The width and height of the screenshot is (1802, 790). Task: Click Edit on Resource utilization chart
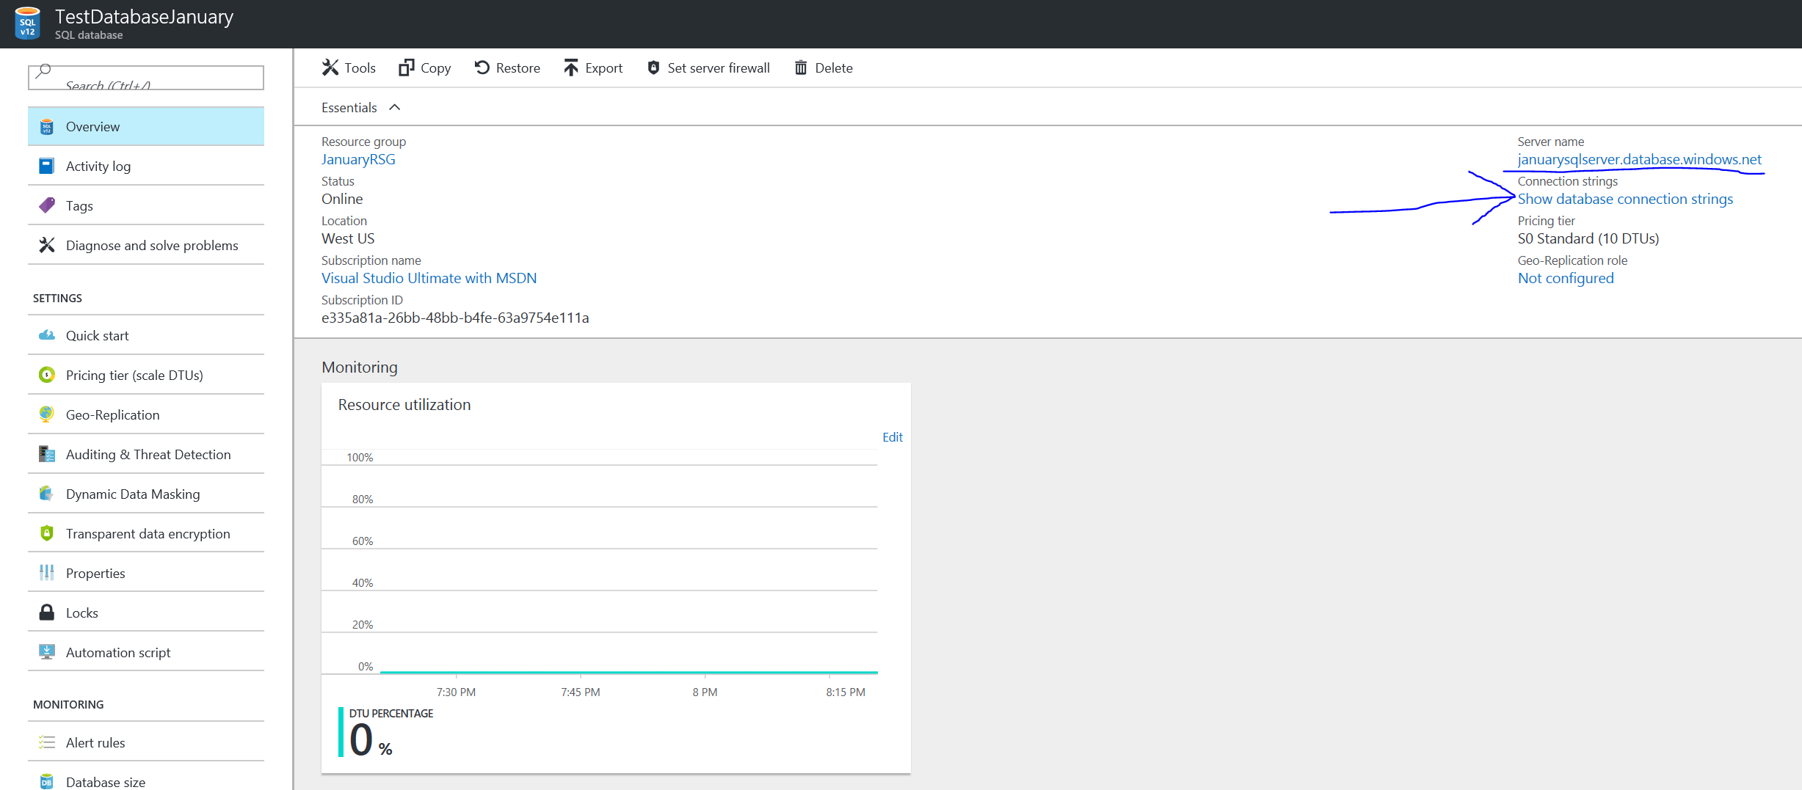tap(893, 437)
